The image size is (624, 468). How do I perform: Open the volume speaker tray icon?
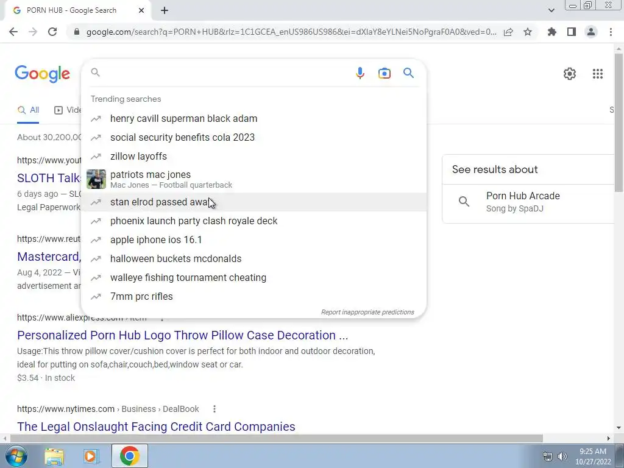click(x=562, y=456)
